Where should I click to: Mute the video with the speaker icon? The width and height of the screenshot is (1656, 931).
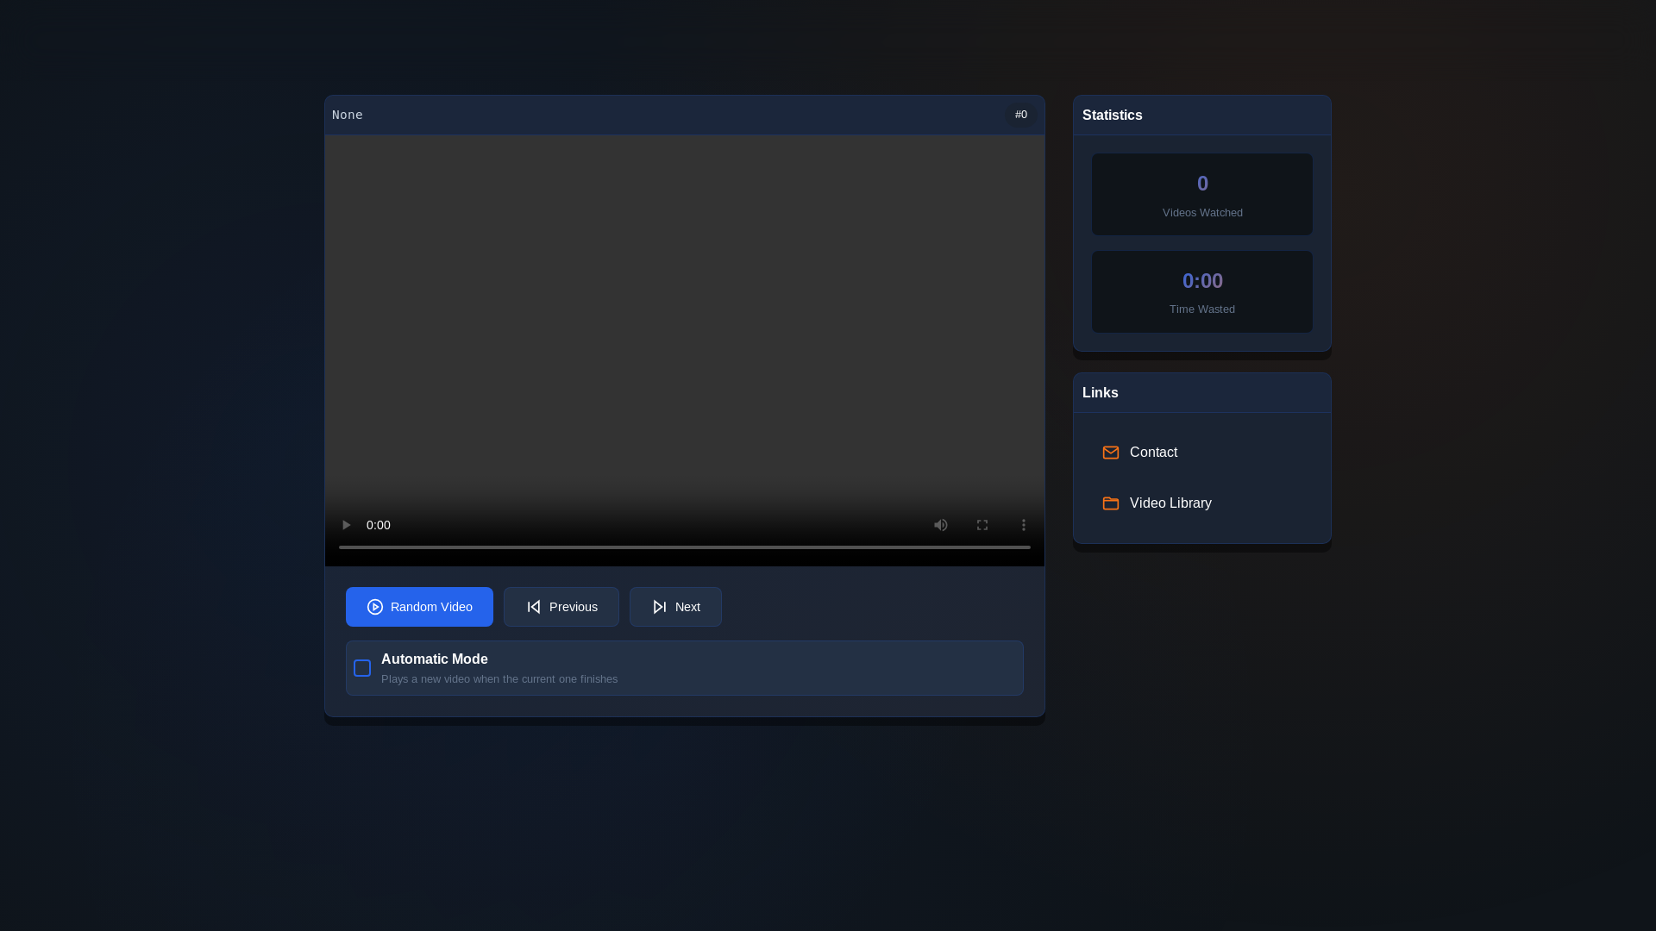[x=940, y=525]
